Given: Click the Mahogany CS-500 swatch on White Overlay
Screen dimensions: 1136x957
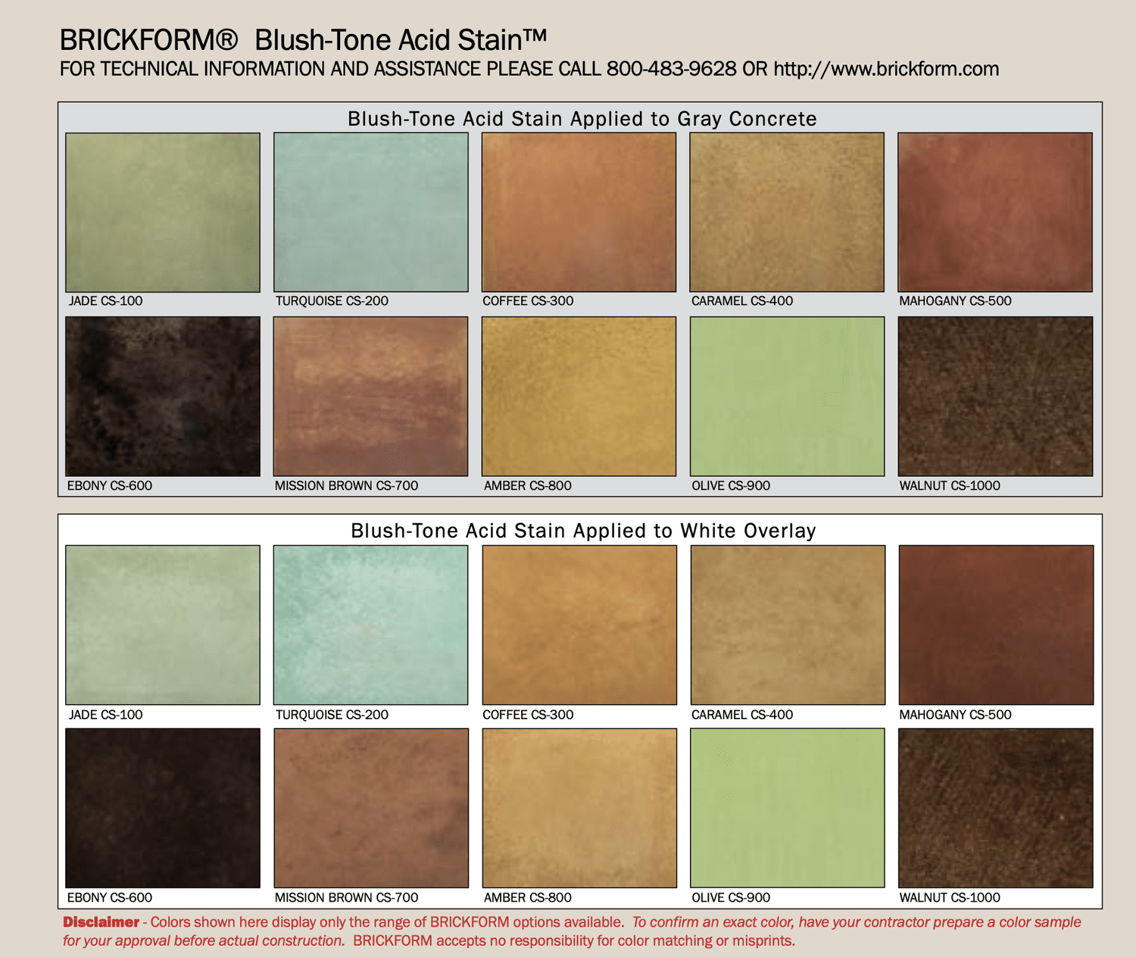Looking at the screenshot, I should point(997,625).
